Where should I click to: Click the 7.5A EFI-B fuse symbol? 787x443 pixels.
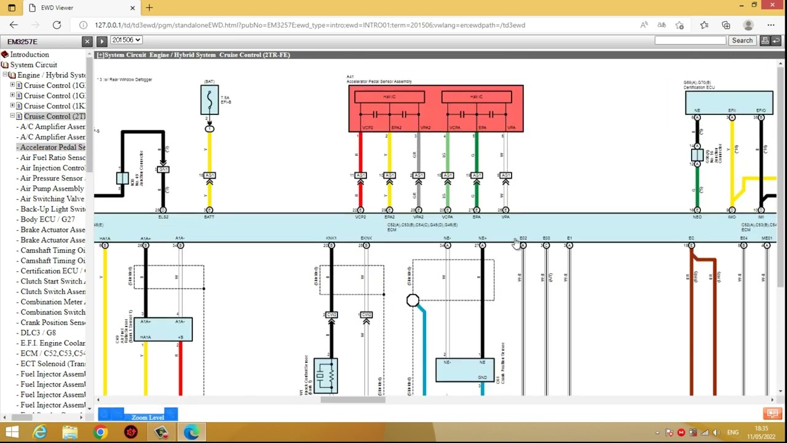click(209, 100)
